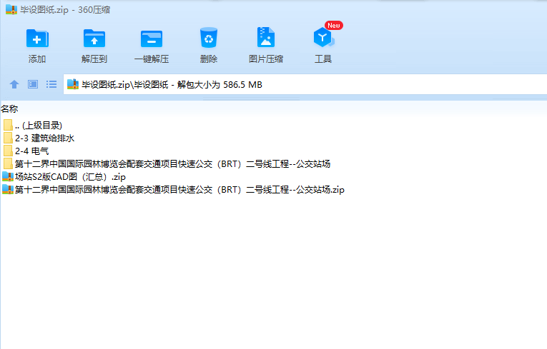Image resolution: width=547 pixels, height=349 pixels.
Task: Click the folder icon of 2-4 电气
Action: tap(8, 151)
